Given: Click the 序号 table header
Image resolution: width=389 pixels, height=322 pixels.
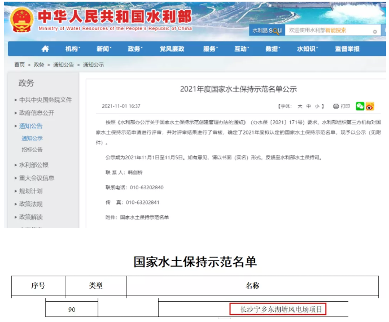Looking at the screenshot, I should click(38, 285).
